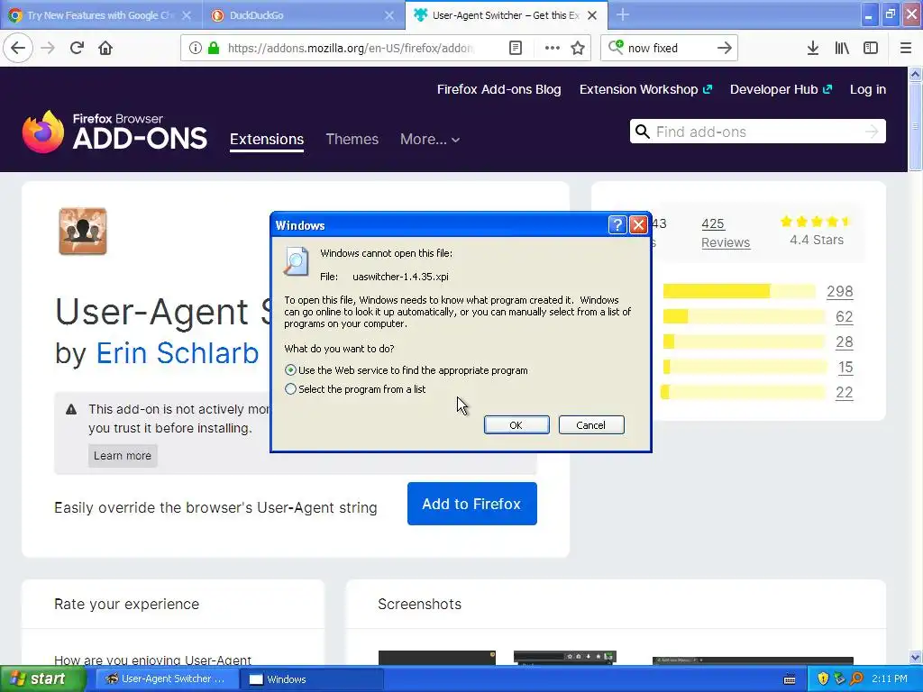Click the User-Agent Switcher add-on icon
Viewport: 923px width, 692px height.
tap(83, 232)
